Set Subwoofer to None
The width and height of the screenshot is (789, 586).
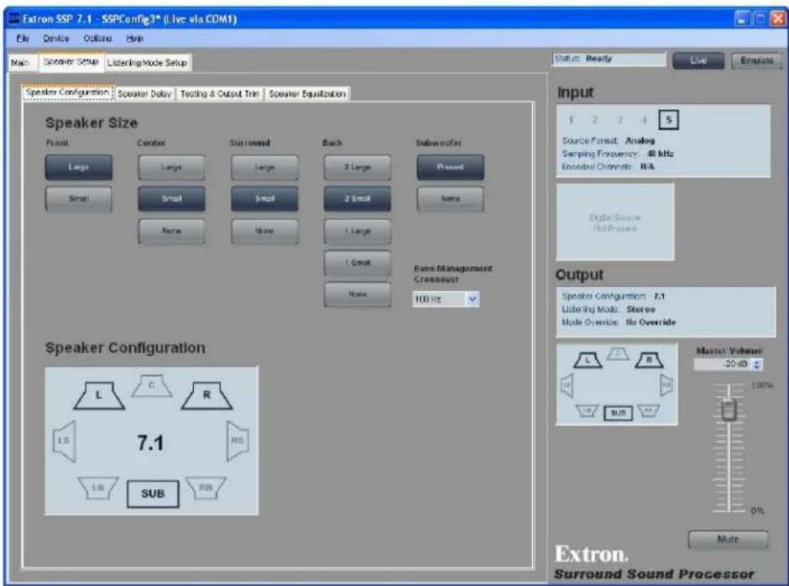tap(451, 199)
